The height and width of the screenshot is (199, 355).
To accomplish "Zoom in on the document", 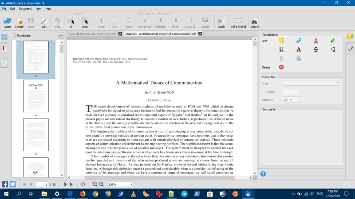I will pyautogui.click(x=95, y=184).
